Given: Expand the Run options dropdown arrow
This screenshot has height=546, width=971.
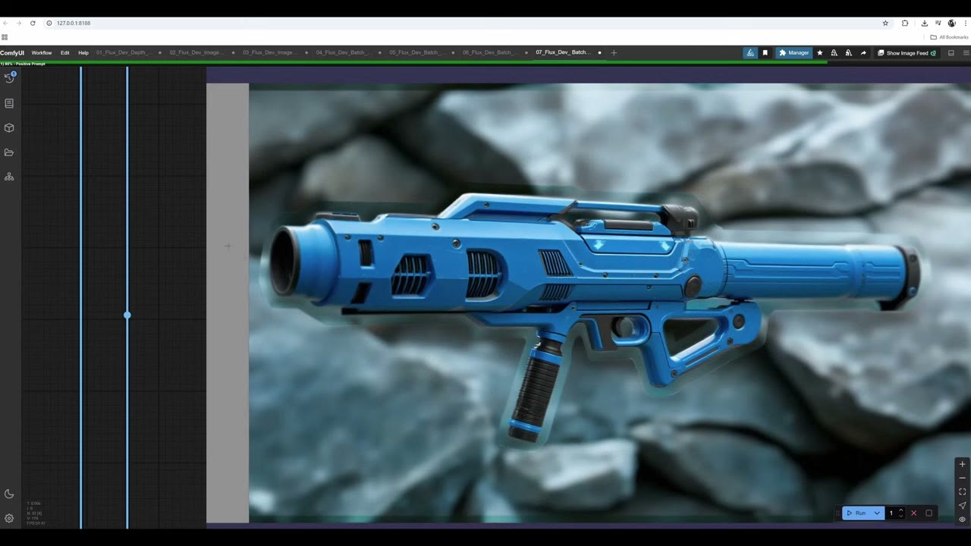Looking at the screenshot, I should [877, 513].
